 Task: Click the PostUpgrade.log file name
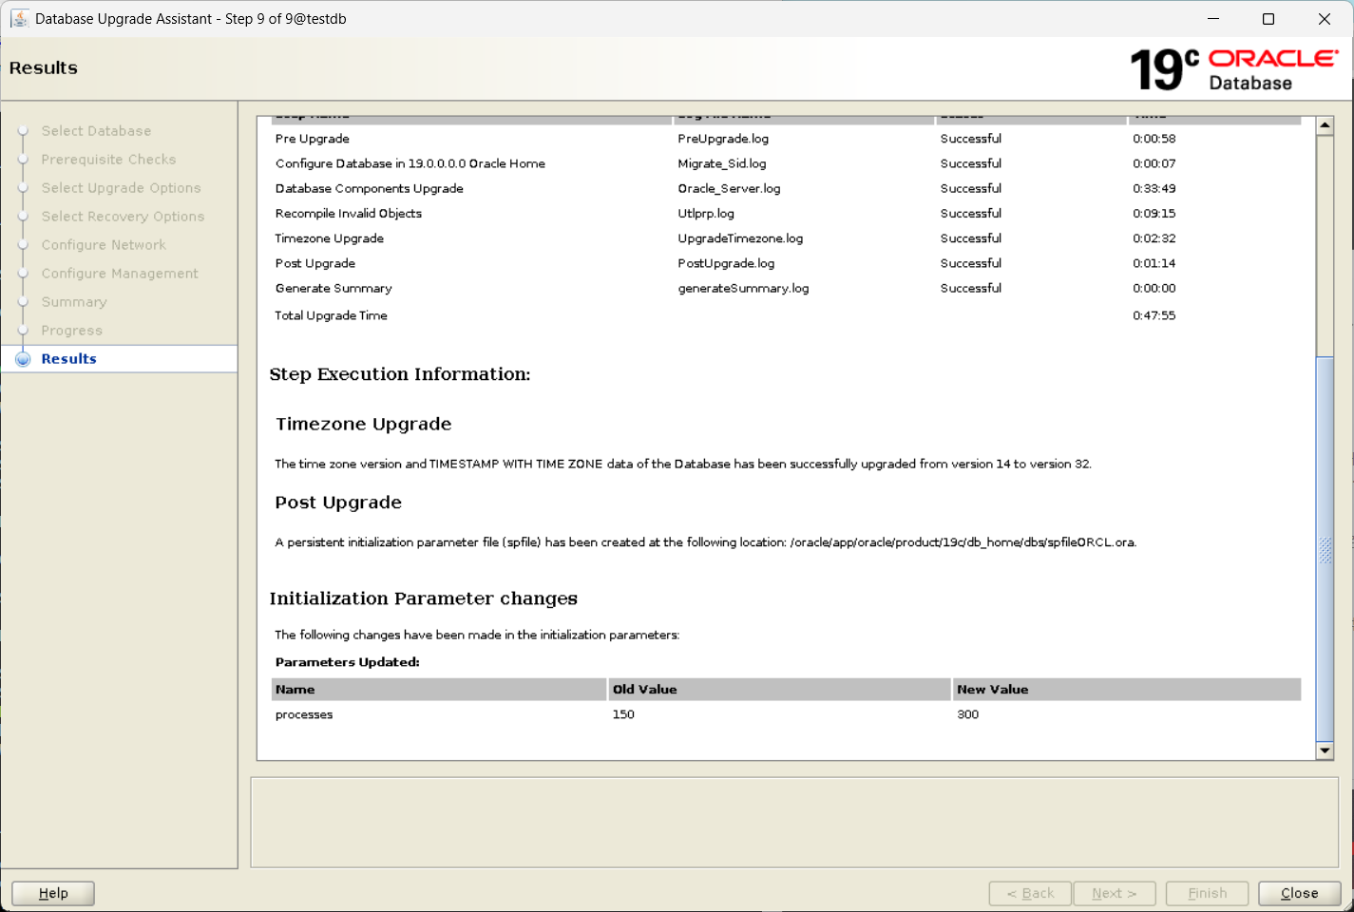tap(726, 263)
